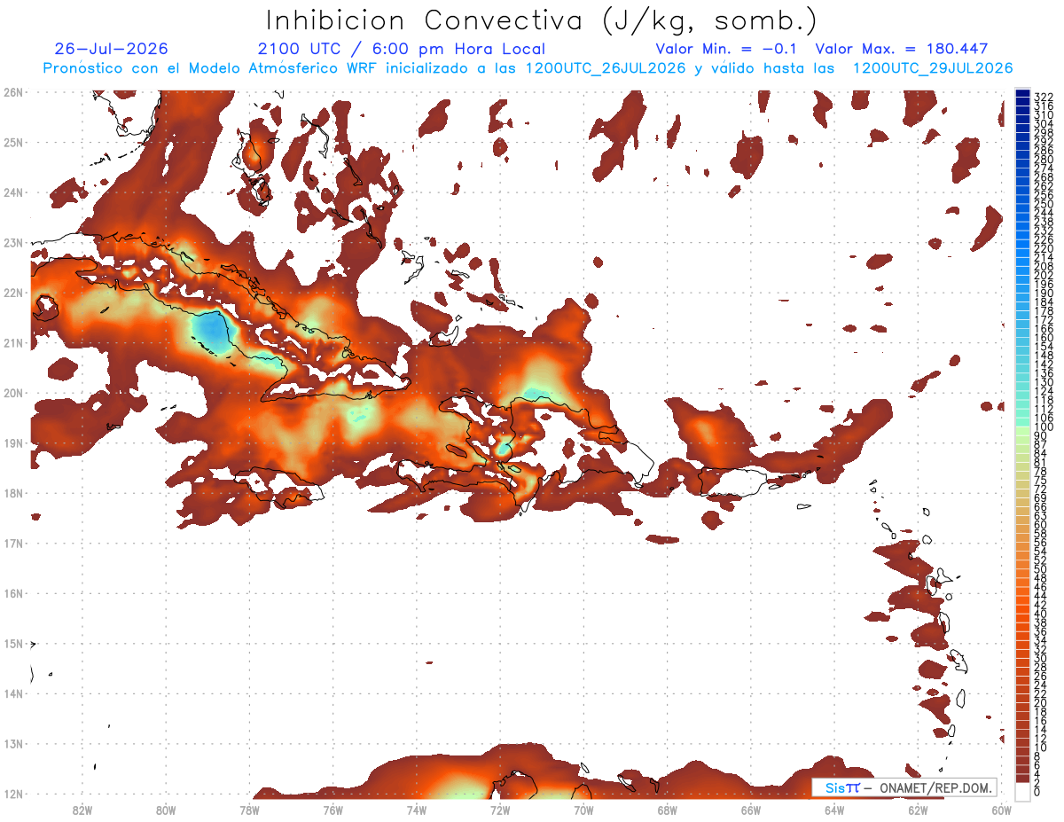Click the 20N latitude label

point(13,393)
